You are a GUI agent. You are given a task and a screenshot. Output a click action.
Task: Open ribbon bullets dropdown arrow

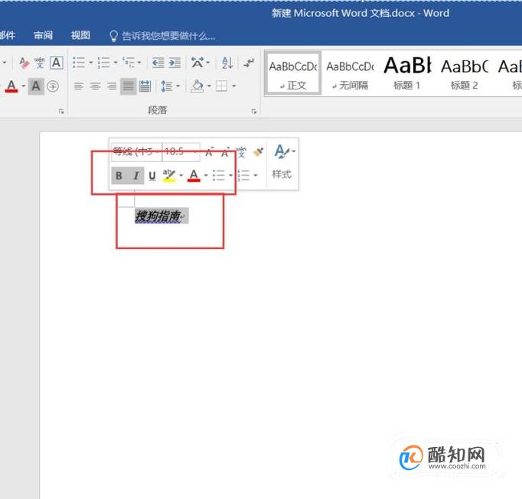pyautogui.click(x=90, y=63)
